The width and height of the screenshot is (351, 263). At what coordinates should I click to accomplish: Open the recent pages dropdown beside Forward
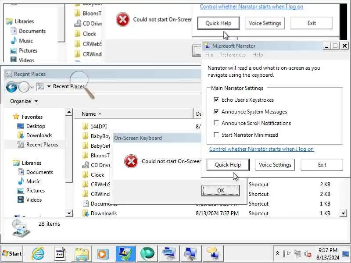tap(32, 87)
